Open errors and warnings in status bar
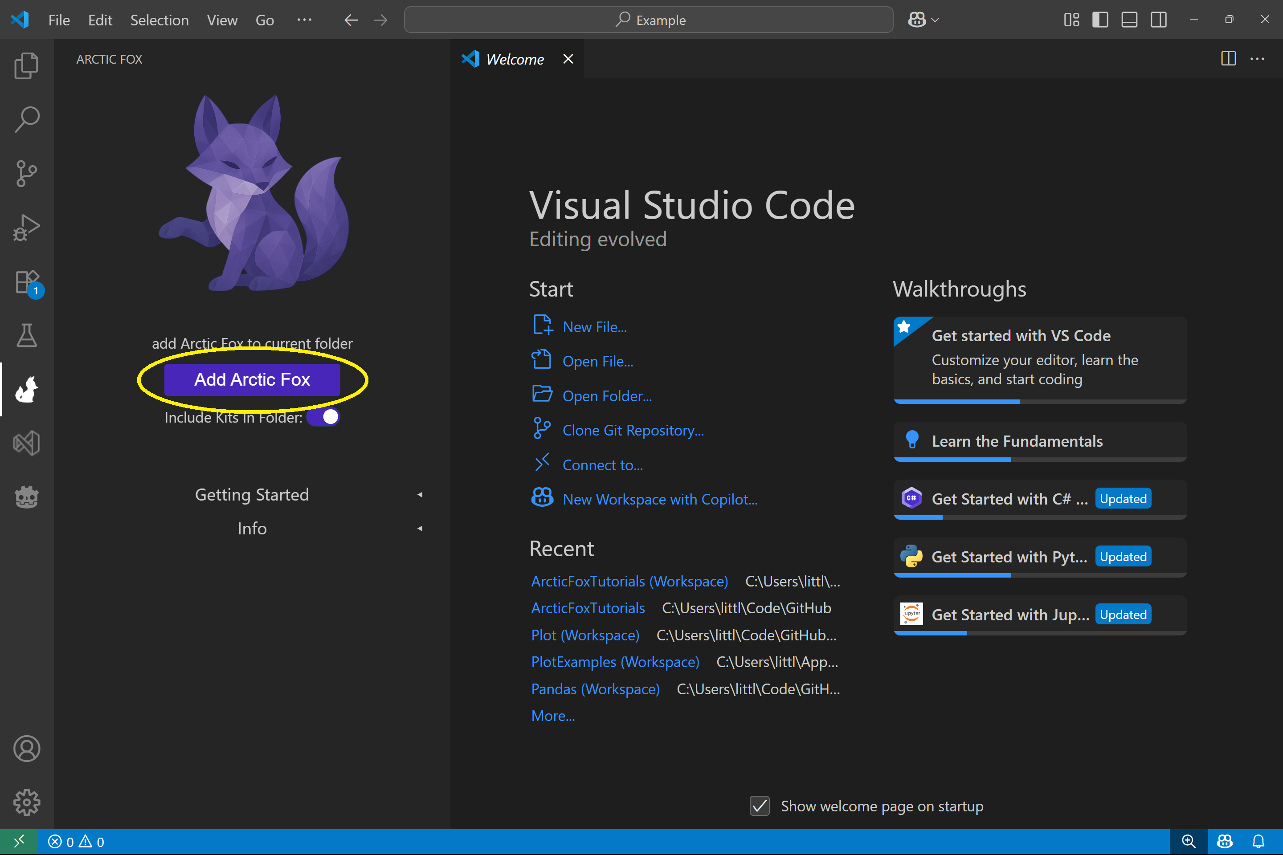This screenshot has height=855, width=1283. coord(76,842)
